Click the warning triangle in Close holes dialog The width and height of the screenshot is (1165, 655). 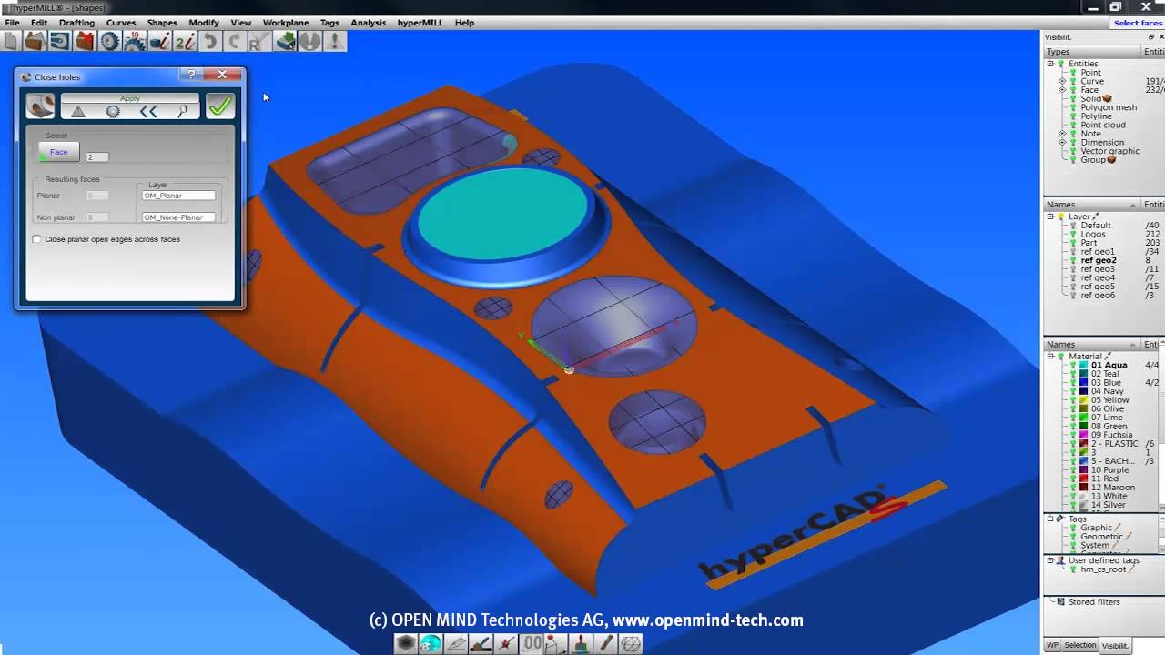coord(78,111)
